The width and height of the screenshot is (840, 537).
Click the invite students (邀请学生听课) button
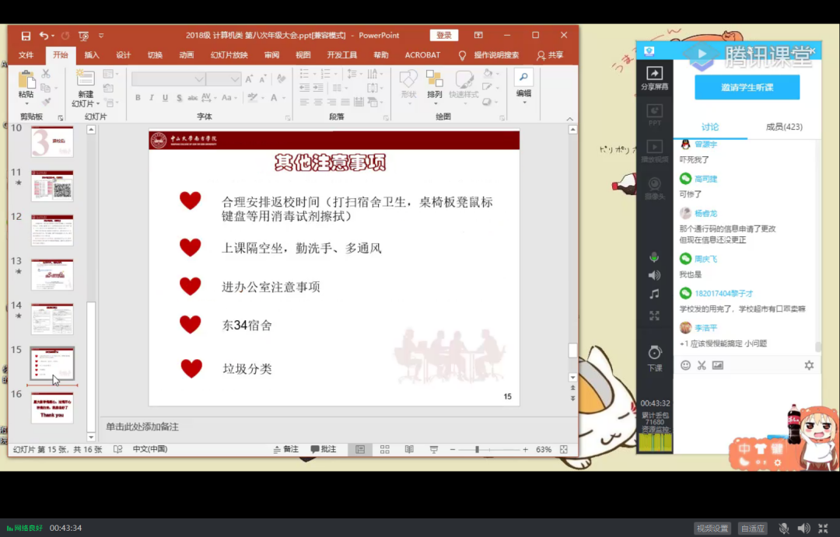(747, 87)
